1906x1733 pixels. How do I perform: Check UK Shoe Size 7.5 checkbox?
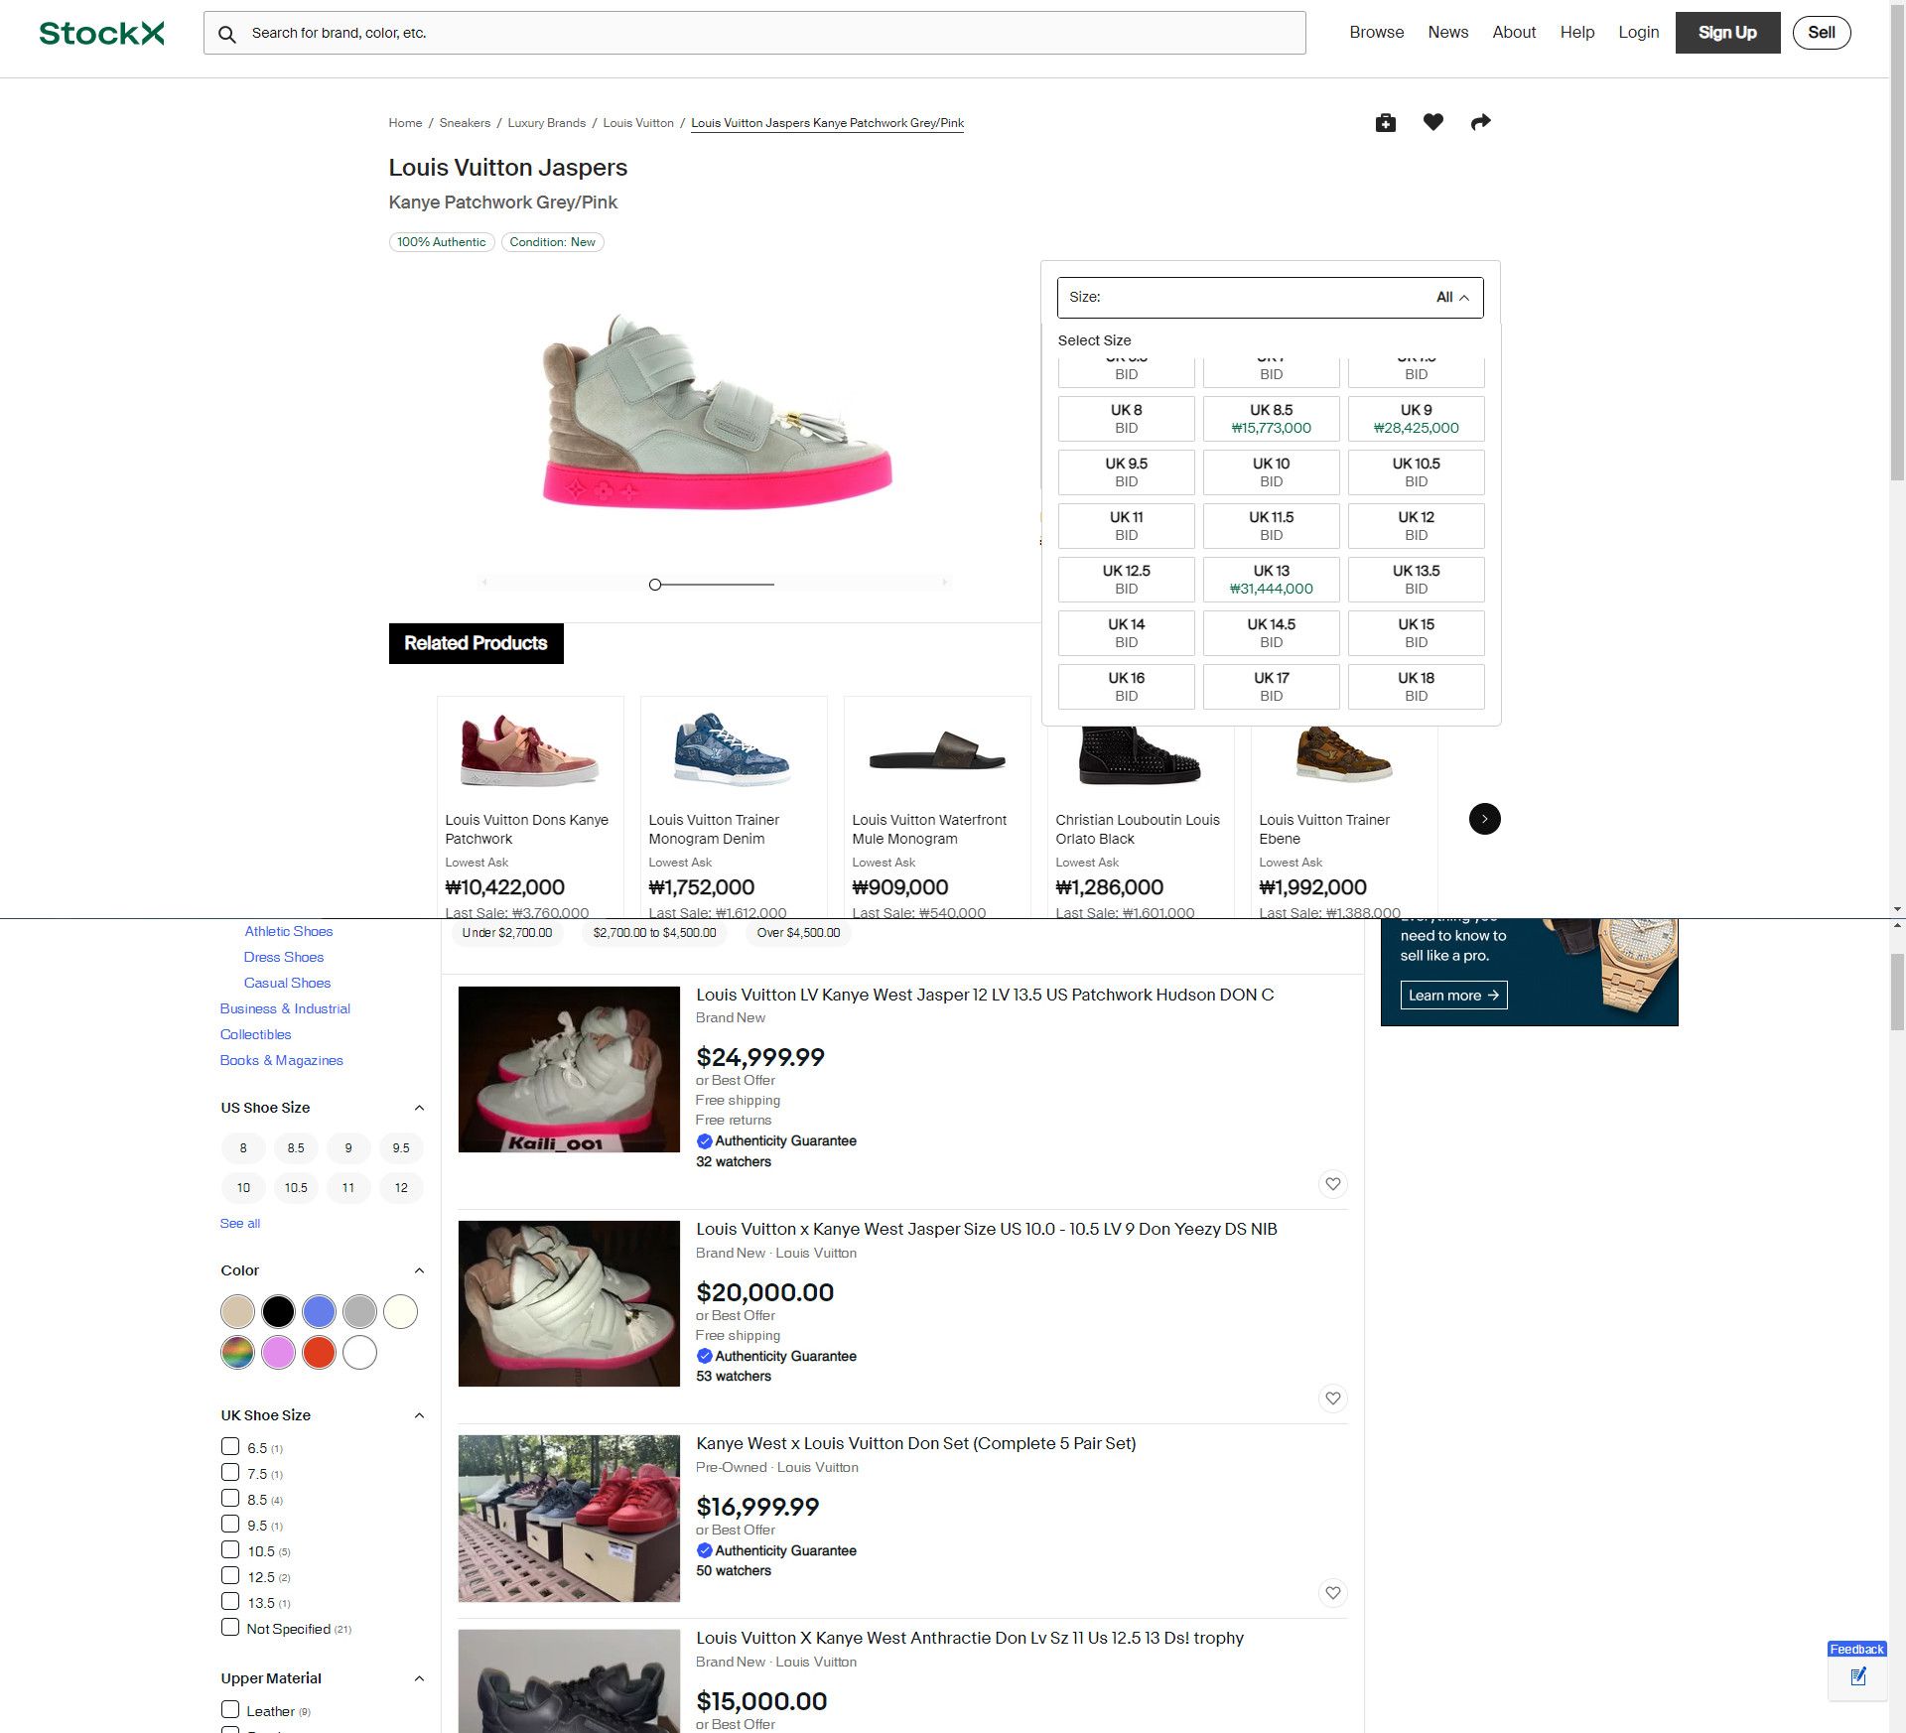pyautogui.click(x=230, y=1473)
